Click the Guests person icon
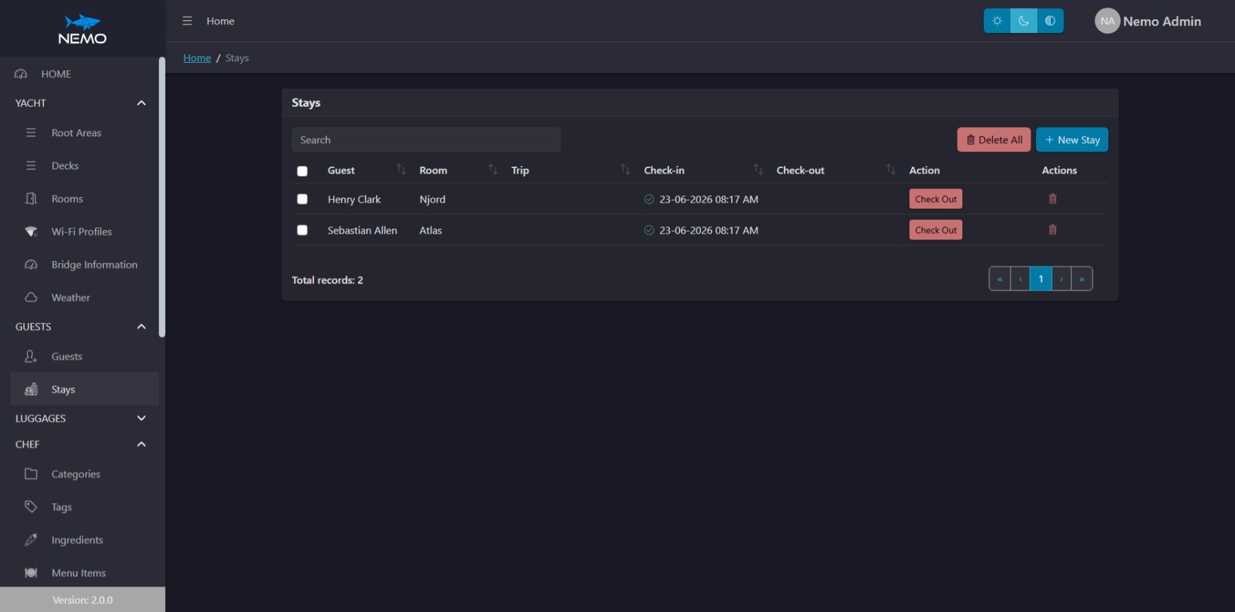Screen dimensions: 1235x612 click(x=31, y=356)
